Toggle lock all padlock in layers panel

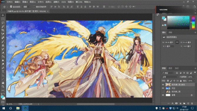181,81
